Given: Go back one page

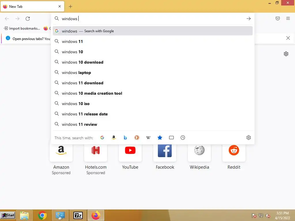Looking at the screenshot, I should [x=7, y=19].
